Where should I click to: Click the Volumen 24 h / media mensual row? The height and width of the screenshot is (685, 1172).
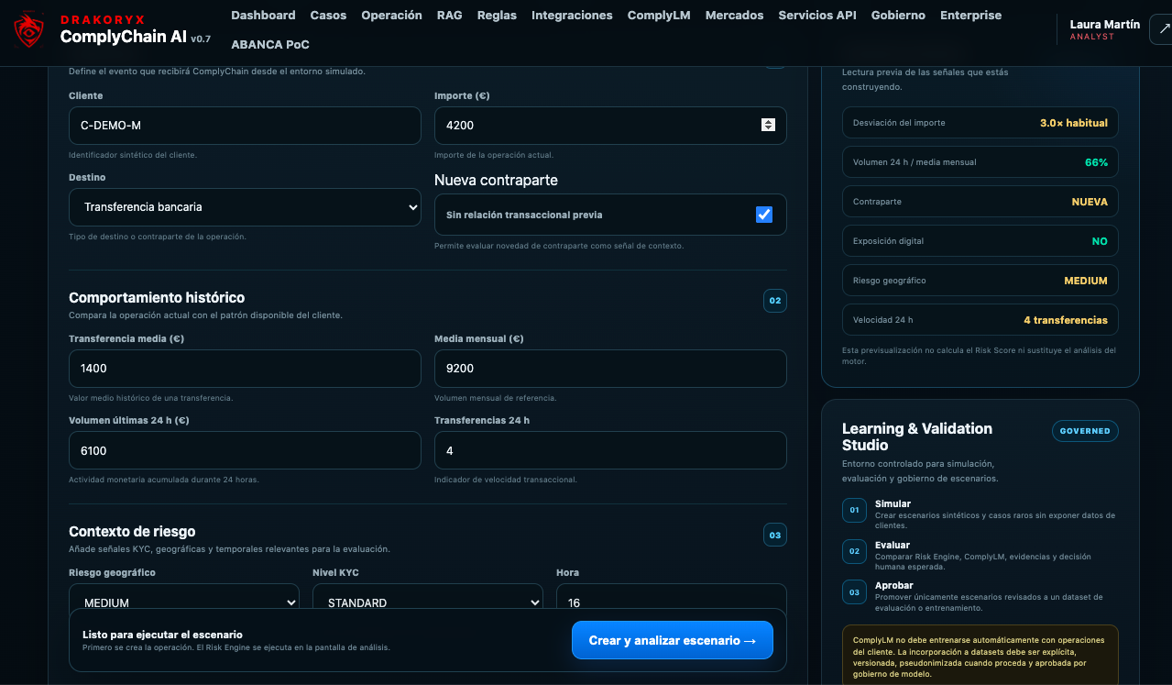click(980, 162)
